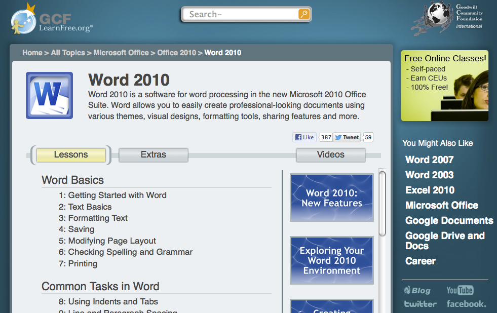Switch to the Videos tab

(x=331, y=155)
